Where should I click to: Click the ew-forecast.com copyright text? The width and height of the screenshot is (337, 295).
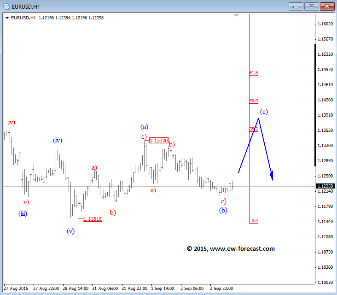click(231, 248)
